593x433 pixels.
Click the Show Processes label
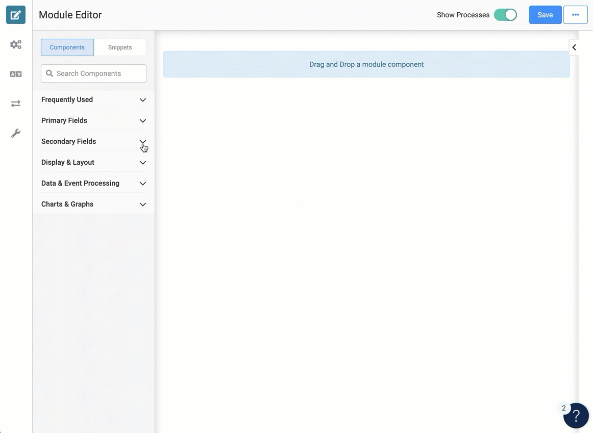tap(463, 15)
